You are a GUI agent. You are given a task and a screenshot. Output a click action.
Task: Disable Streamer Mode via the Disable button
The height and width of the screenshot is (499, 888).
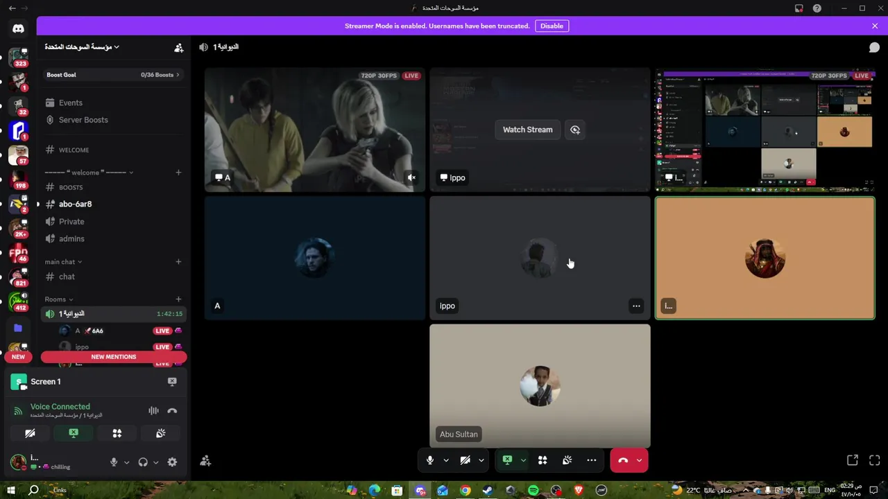click(x=552, y=26)
